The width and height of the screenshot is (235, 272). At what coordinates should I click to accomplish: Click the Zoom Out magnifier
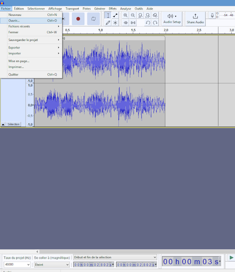click(x=133, y=16)
